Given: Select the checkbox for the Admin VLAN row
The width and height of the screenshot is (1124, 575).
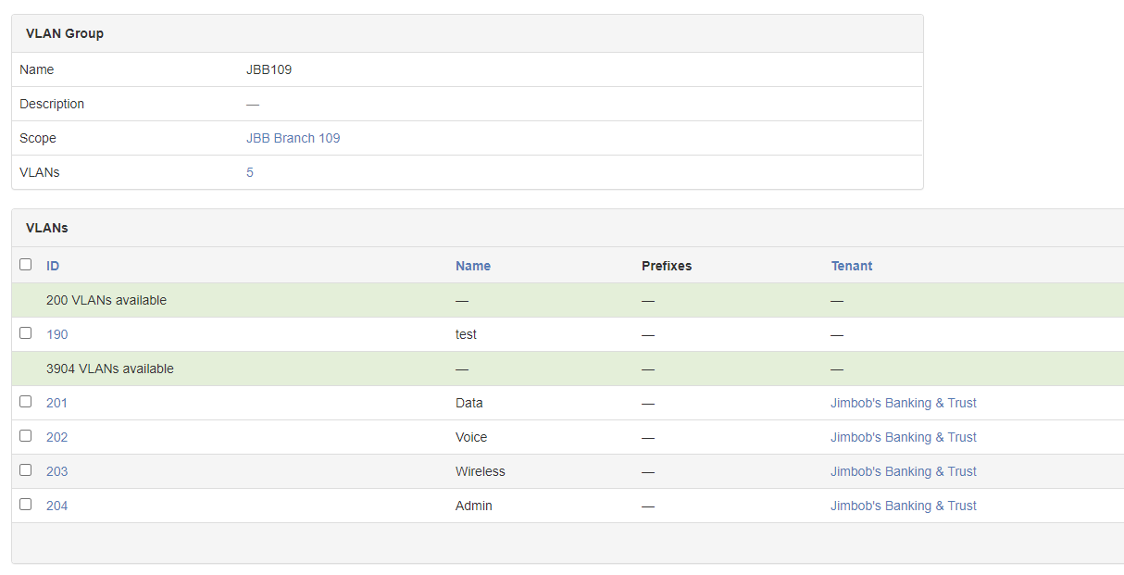Looking at the screenshot, I should 25,504.
